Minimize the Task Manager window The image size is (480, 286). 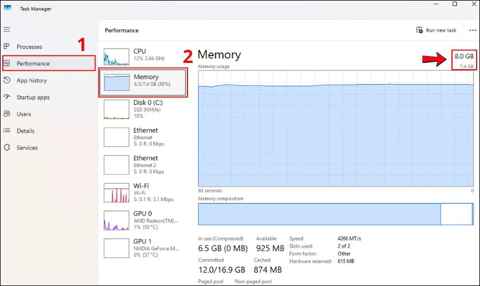(x=436, y=5)
